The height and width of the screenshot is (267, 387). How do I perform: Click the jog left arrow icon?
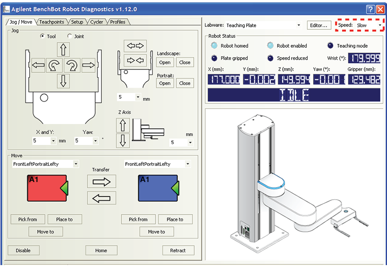point(38,66)
